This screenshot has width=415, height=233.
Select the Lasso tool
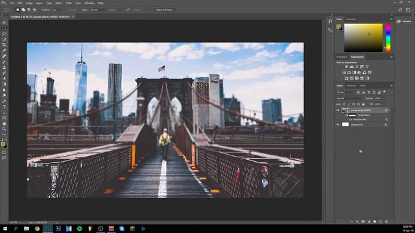click(4, 34)
